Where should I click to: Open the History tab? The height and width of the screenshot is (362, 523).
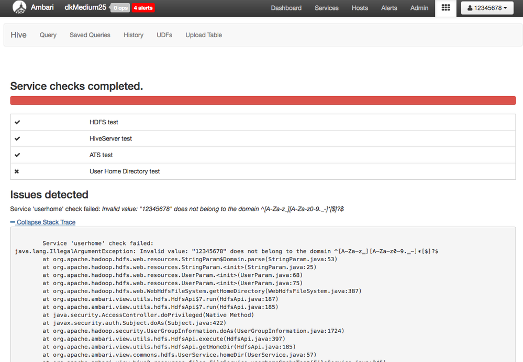[x=133, y=35]
